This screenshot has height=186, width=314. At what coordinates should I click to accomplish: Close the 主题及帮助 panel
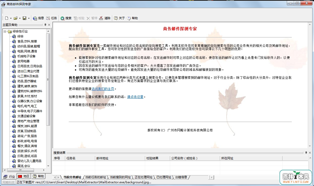coord(49,25)
